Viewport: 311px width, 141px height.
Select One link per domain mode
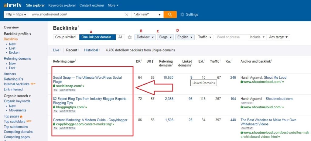(x=97, y=37)
